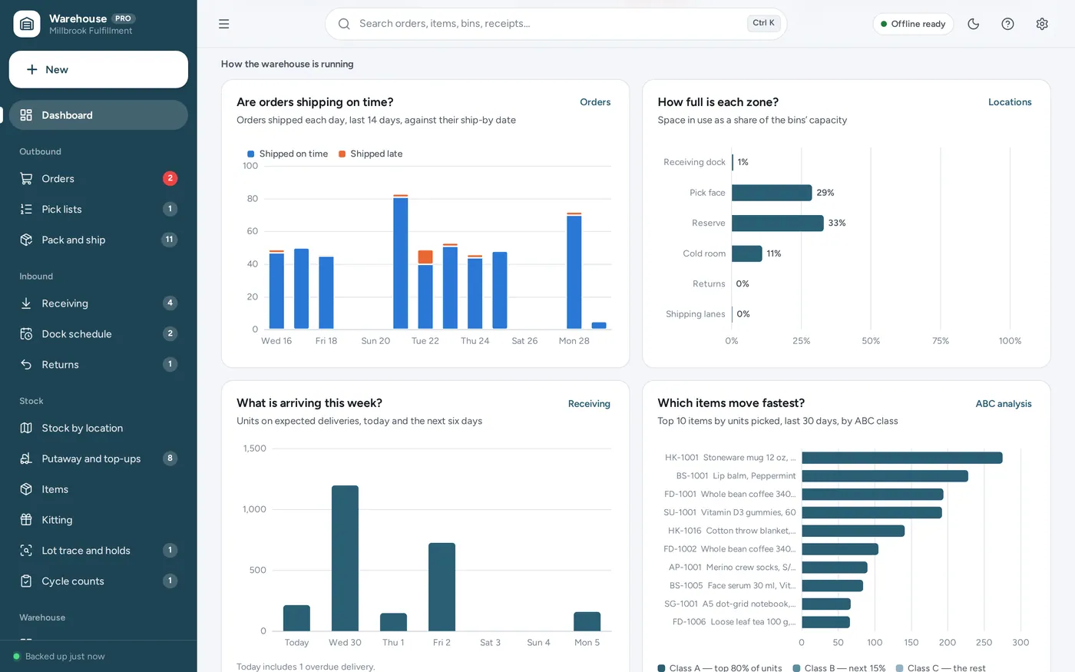Click the Kitting gift icon
The image size is (1075, 672).
[26, 521]
